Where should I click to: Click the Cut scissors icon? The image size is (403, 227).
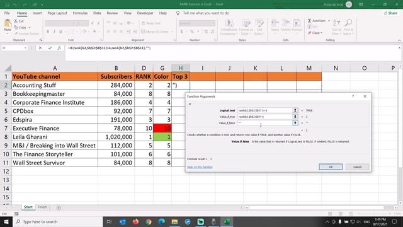(x=16, y=21)
